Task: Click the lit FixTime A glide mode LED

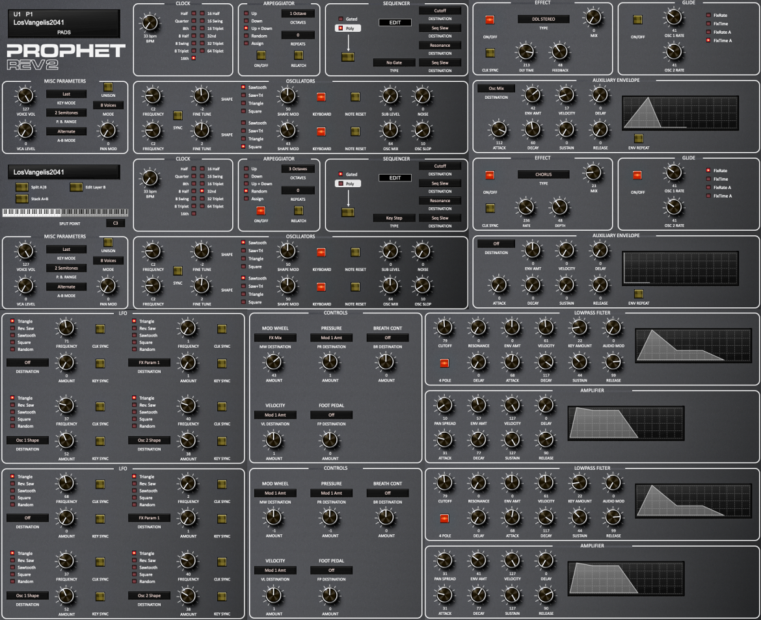Action: [x=708, y=40]
